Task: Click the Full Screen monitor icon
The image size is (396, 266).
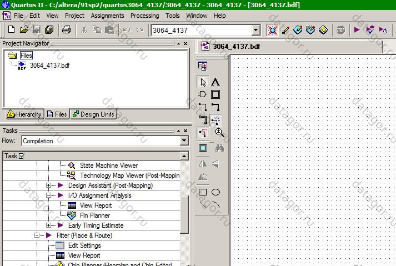Action: (203, 148)
